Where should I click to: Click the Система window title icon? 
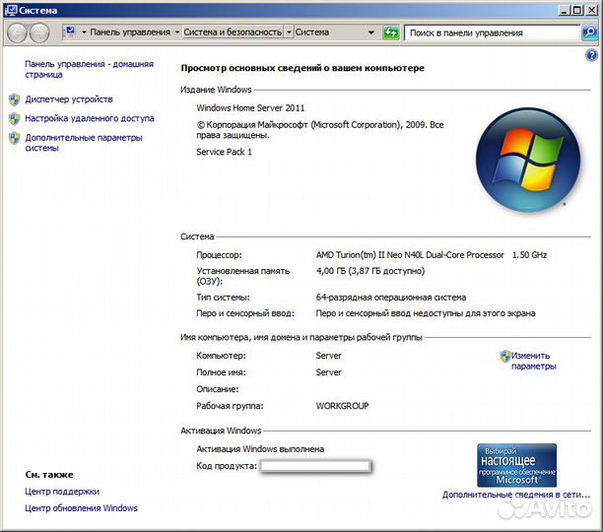pyautogui.click(x=11, y=10)
